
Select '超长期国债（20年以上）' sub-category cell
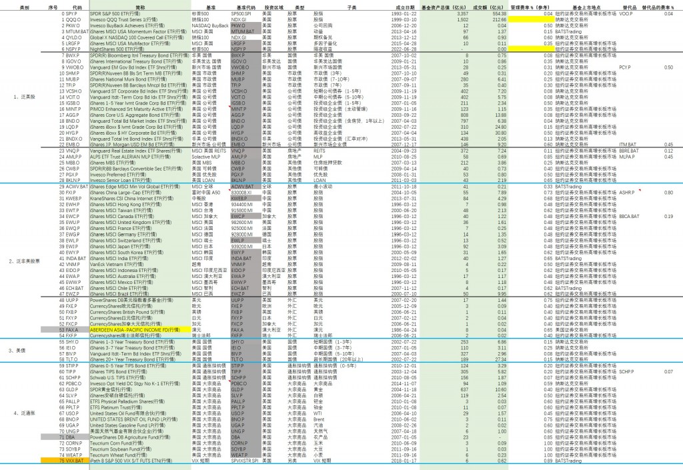coord(338,359)
